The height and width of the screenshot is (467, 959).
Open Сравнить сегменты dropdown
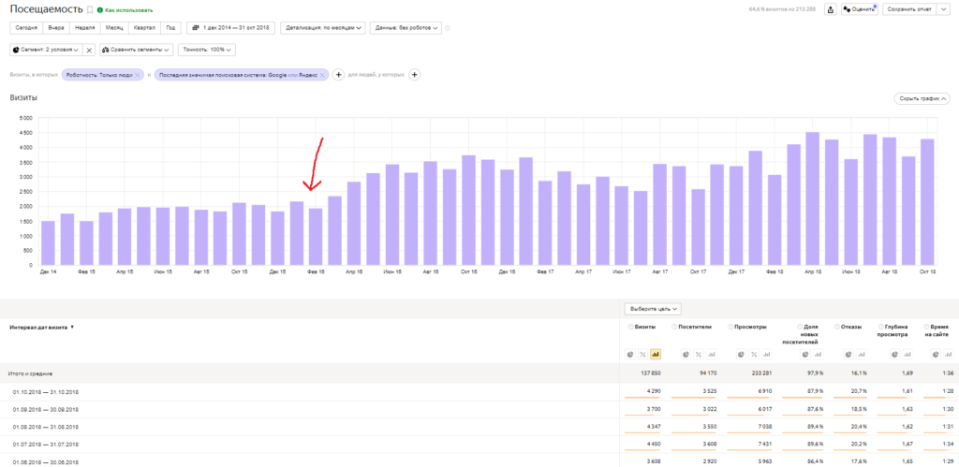[137, 51]
